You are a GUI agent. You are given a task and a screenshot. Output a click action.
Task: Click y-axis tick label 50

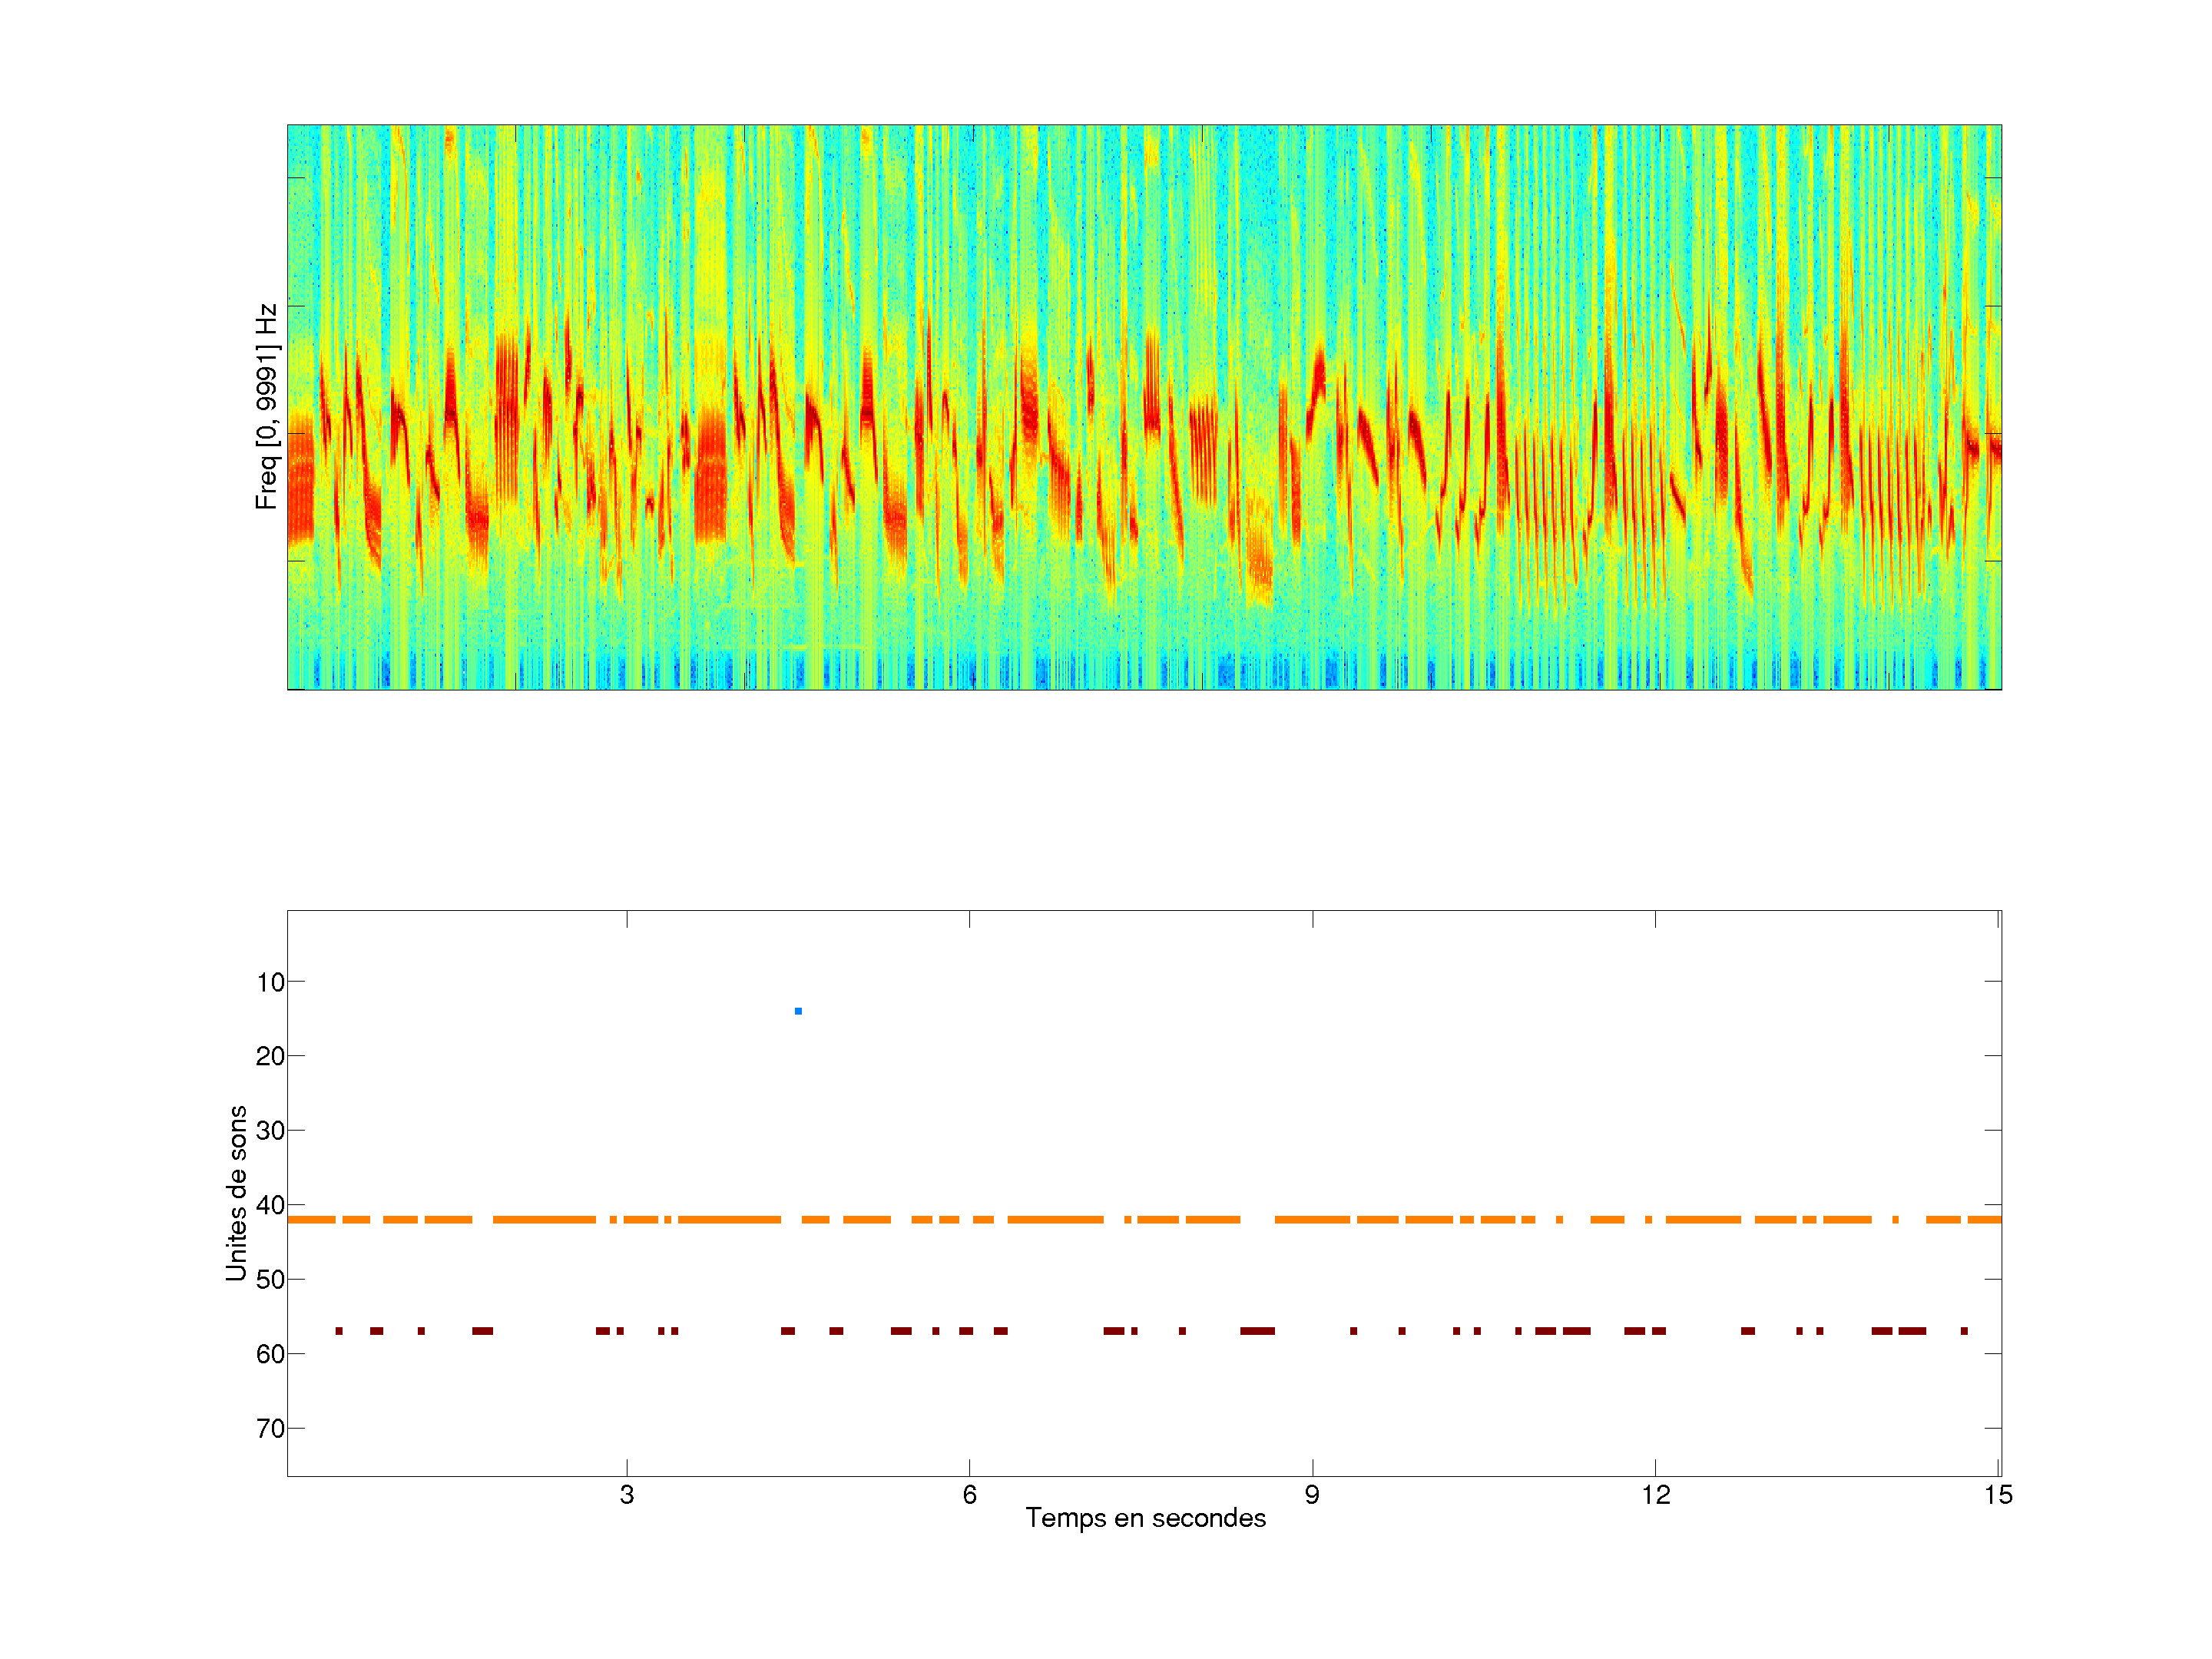pos(270,1279)
